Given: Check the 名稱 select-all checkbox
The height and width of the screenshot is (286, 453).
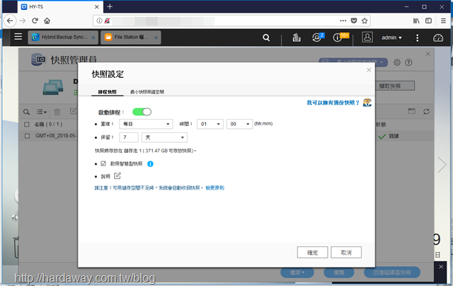Looking at the screenshot, I should click(27, 124).
